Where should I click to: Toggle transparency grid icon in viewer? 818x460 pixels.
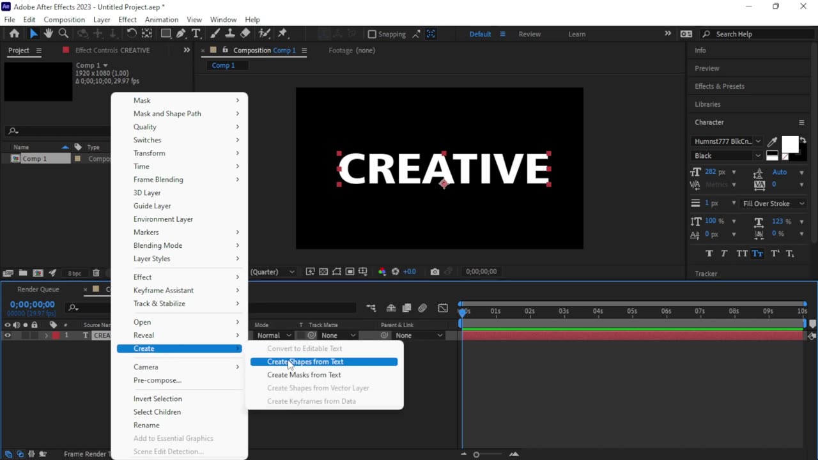323,272
